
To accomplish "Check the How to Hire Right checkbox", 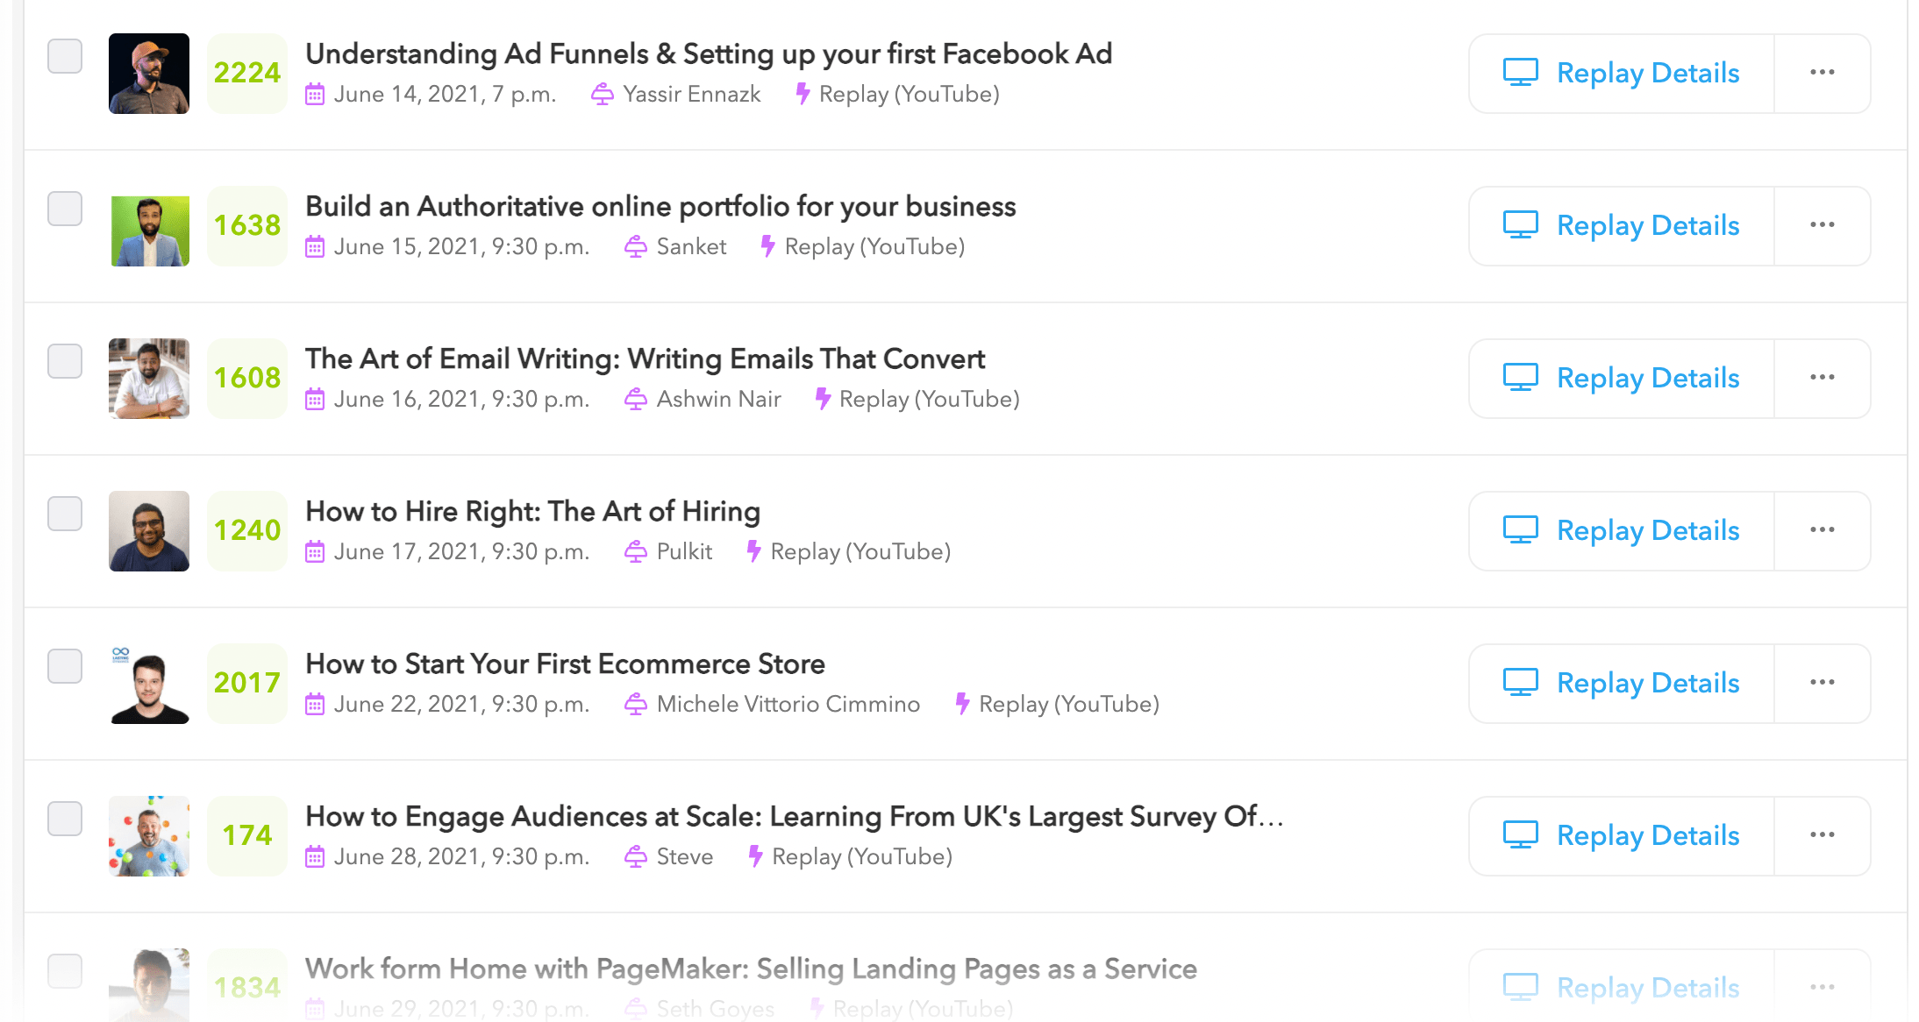I will pos(65,514).
